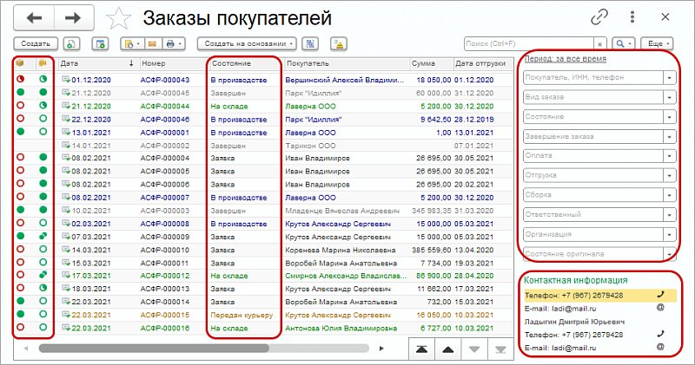
Task: Expand the Состояние filter dropdown
Action: tap(670, 117)
